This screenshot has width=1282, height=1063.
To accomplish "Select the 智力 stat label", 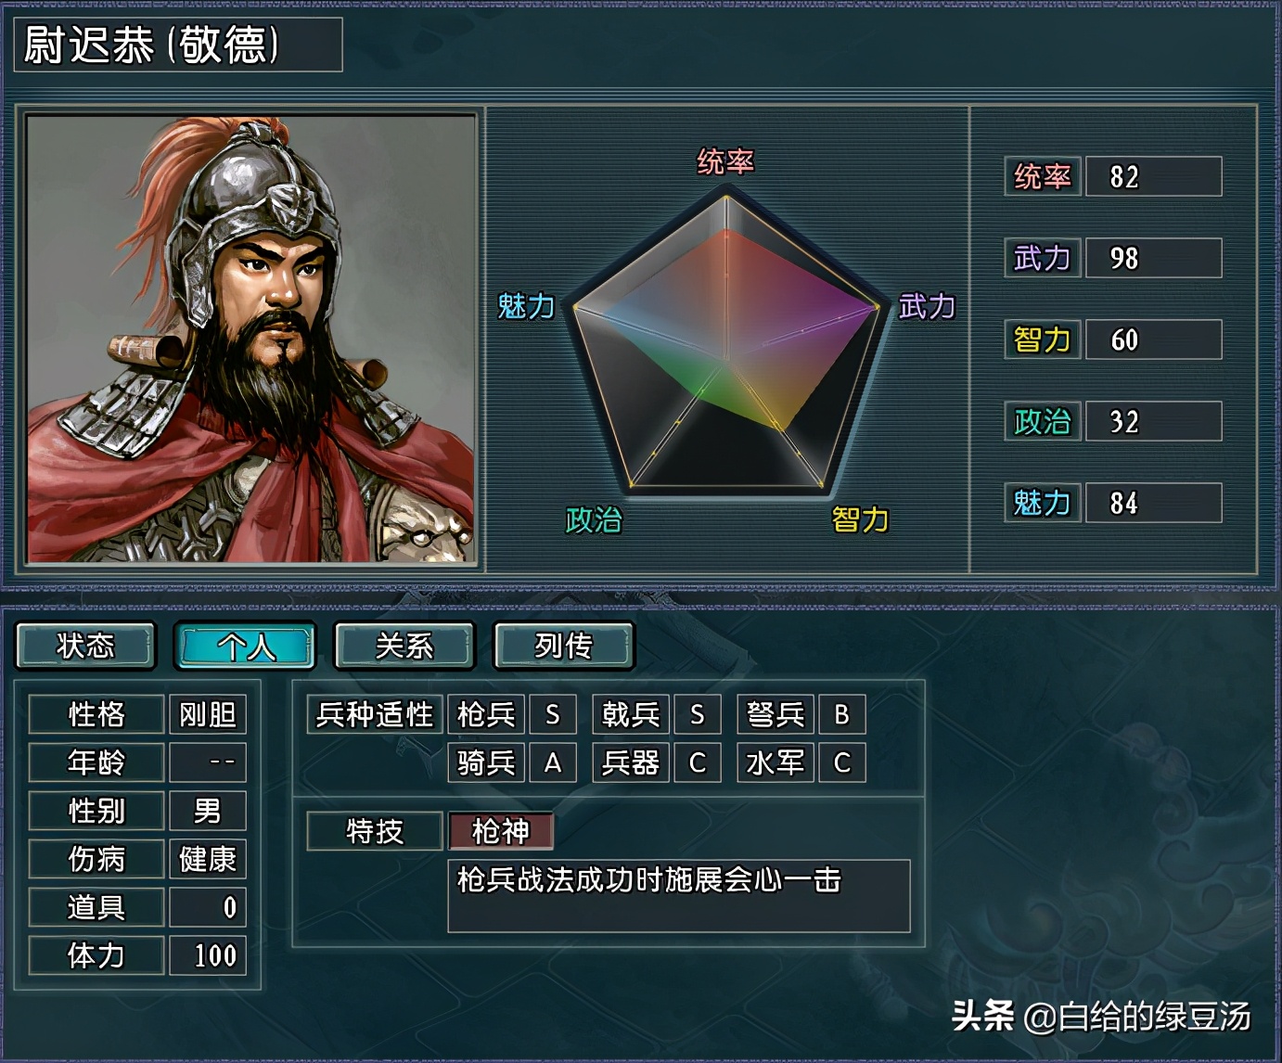I will 1043,339.
